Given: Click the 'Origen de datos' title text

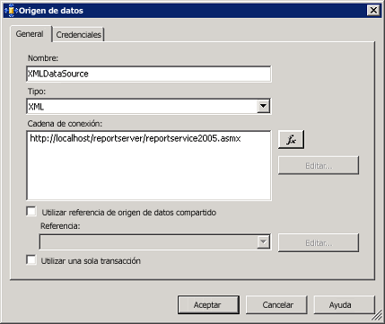Looking at the screenshot, I should 51,11.
